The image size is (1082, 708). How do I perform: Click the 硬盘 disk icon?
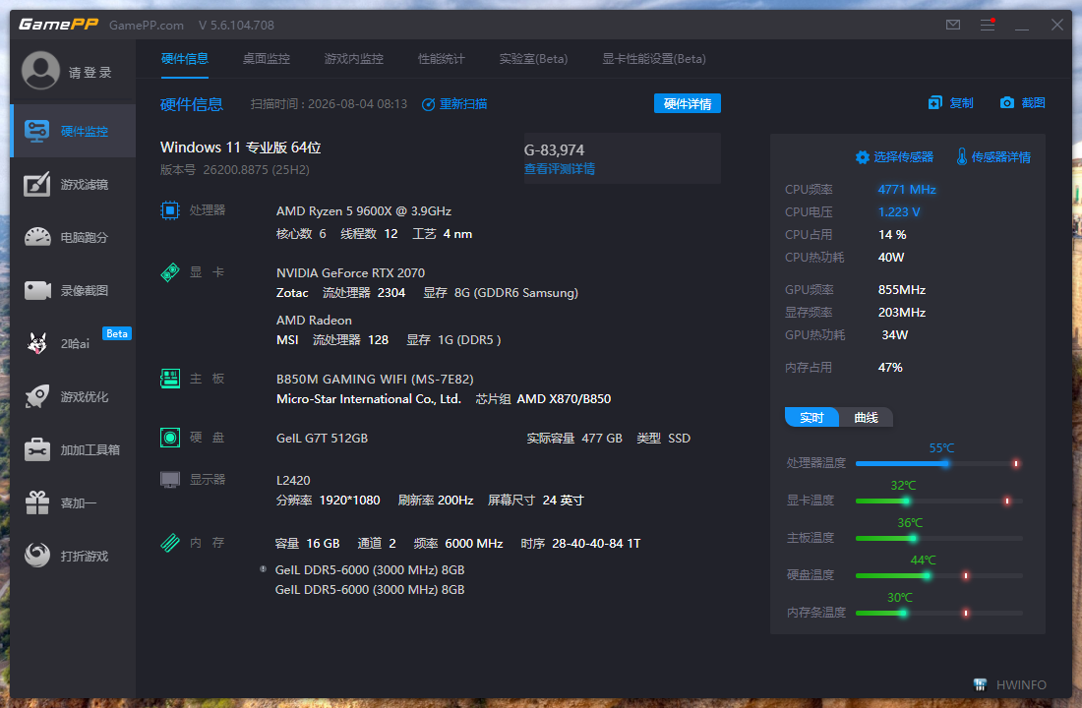pyautogui.click(x=170, y=438)
